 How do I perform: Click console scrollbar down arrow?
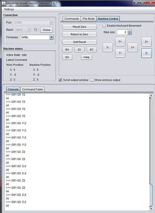coord(151,208)
